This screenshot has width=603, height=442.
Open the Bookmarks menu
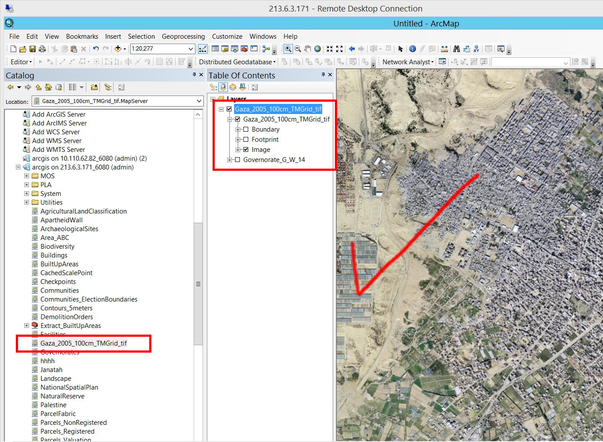[82, 37]
